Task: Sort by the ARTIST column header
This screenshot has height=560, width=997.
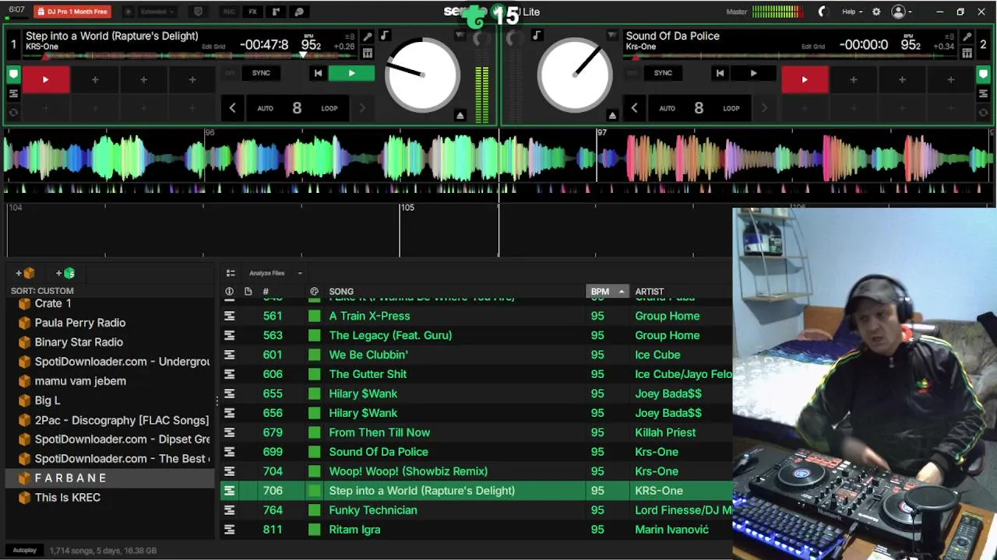Action: 649,292
